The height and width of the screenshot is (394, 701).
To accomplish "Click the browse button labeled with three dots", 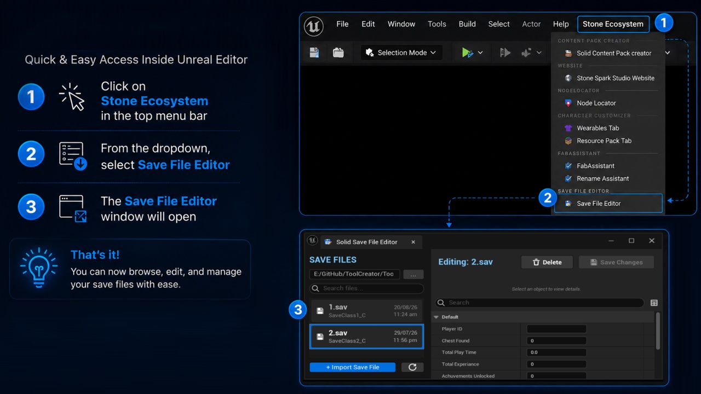I will pos(413,274).
